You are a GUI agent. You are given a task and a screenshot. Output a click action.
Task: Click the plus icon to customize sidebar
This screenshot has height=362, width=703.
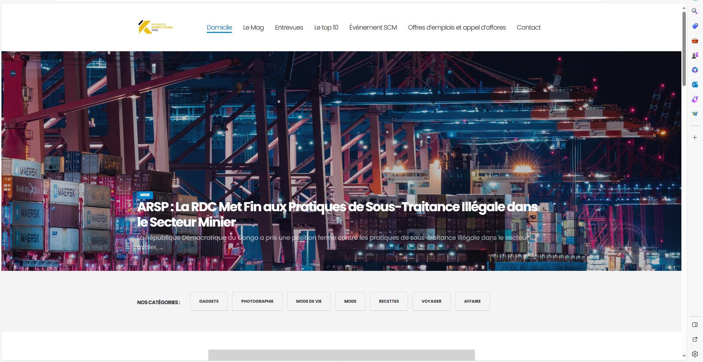pos(695,137)
